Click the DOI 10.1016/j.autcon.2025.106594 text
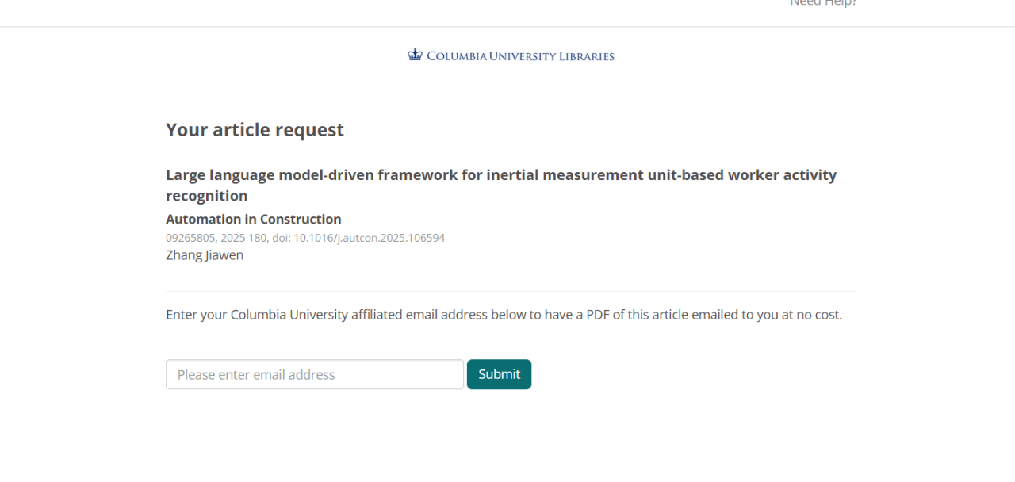The width and height of the screenshot is (1015, 482). [369, 238]
